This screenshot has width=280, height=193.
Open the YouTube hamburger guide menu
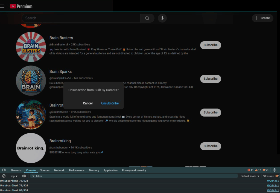[2, 6]
